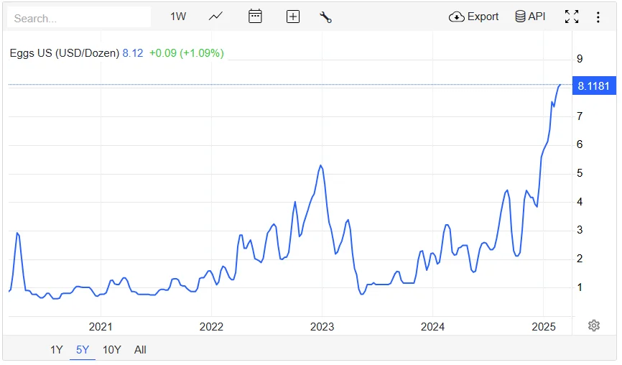This screenshot has height=365, width=622.
Task: Open the 1W interval dropdown
Action: click(x=178, y=17)
